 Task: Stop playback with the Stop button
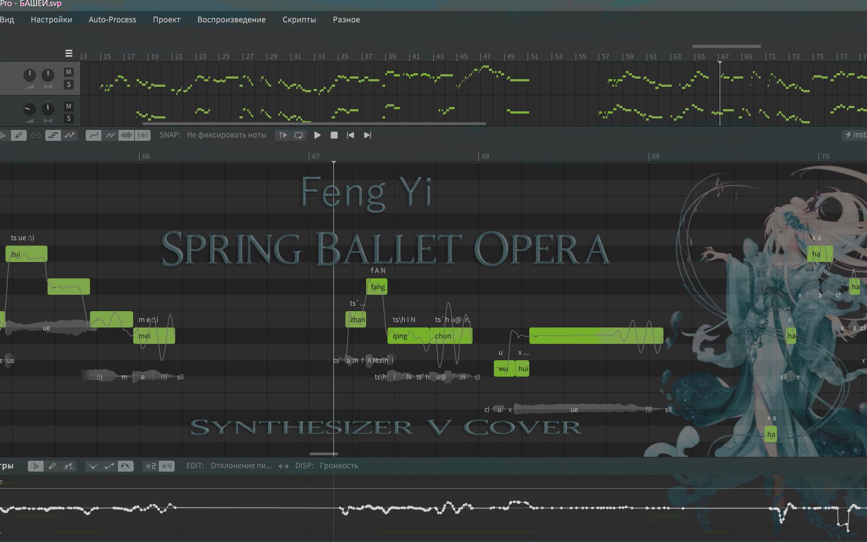click(334, 135)
